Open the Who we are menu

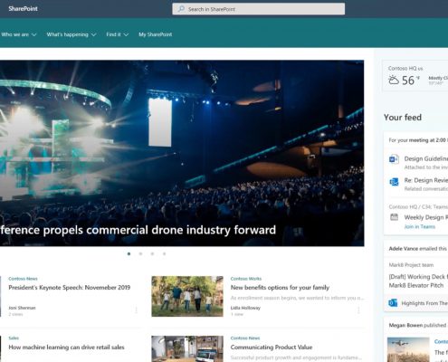[15, 34]
